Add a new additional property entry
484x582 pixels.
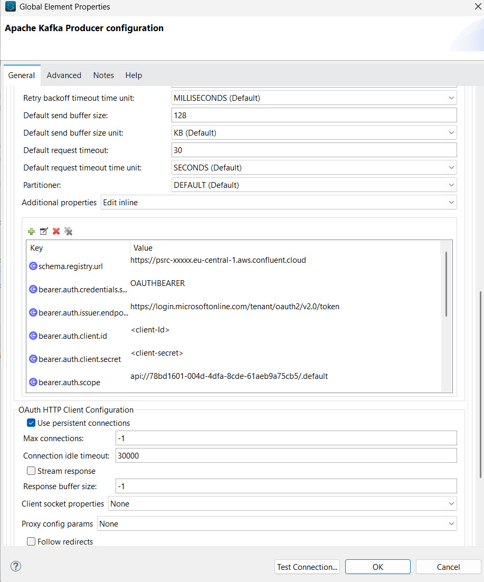tap(31, 231)
